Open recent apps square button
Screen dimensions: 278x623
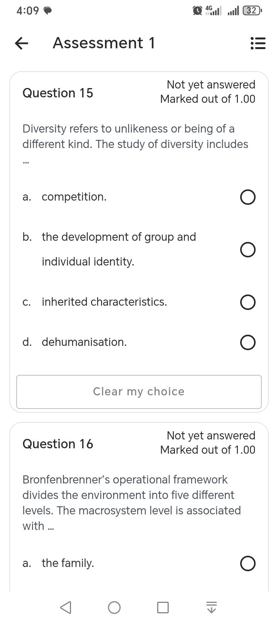tap(163, 608)
